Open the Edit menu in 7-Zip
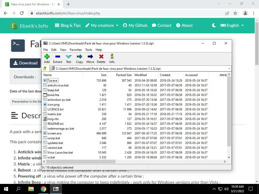 point(54,50)
